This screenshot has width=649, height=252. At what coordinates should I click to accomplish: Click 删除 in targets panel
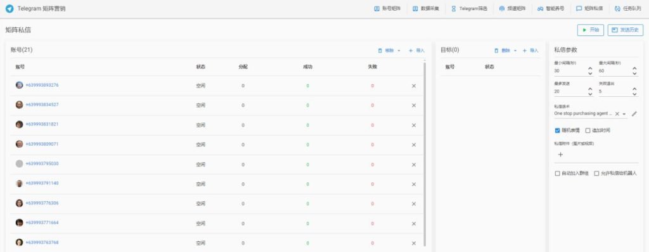tap(502, 51)
